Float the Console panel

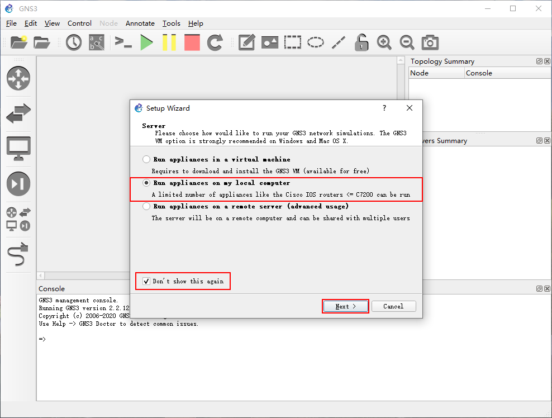click(x=539, y=288)
